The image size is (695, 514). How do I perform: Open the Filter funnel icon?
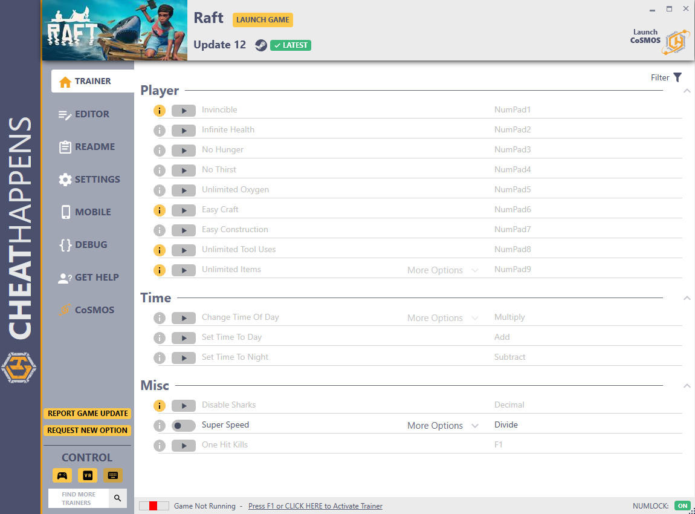coord(677,77)
